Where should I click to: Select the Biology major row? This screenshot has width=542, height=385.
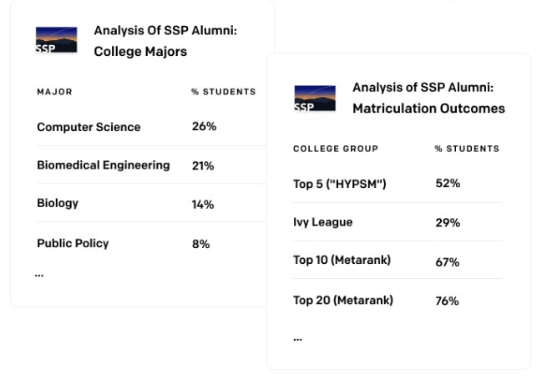click(151, 203)
